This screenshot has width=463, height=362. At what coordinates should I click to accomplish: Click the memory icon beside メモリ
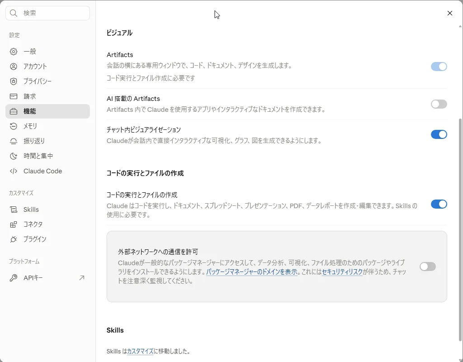[14, 126]
